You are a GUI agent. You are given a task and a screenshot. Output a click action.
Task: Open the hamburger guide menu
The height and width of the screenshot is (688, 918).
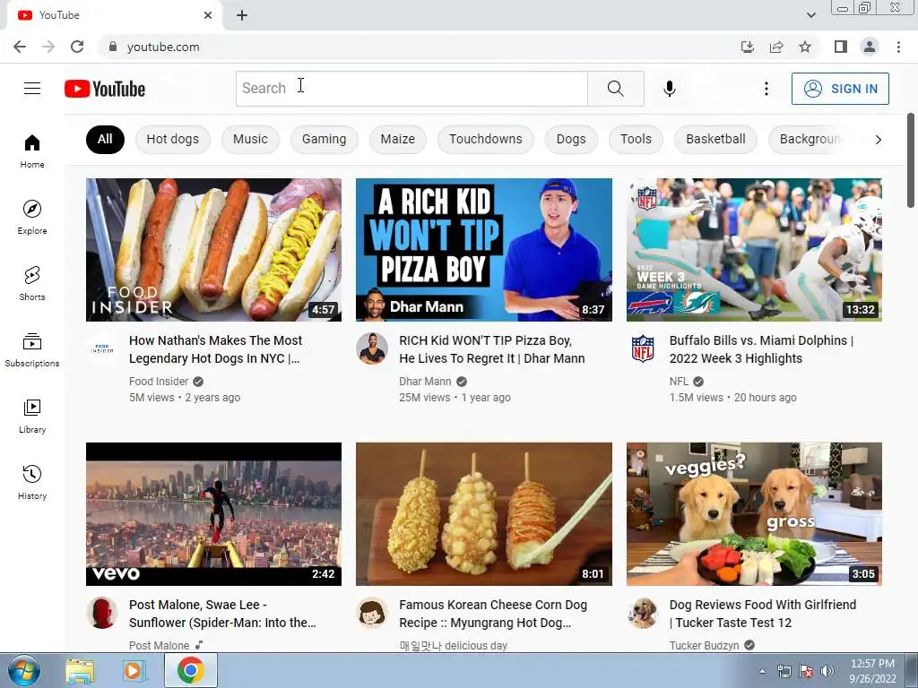click(x=32, y=89)
